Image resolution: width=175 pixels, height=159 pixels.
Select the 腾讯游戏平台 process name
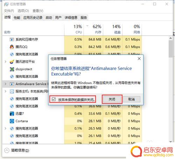coord(25,62)
